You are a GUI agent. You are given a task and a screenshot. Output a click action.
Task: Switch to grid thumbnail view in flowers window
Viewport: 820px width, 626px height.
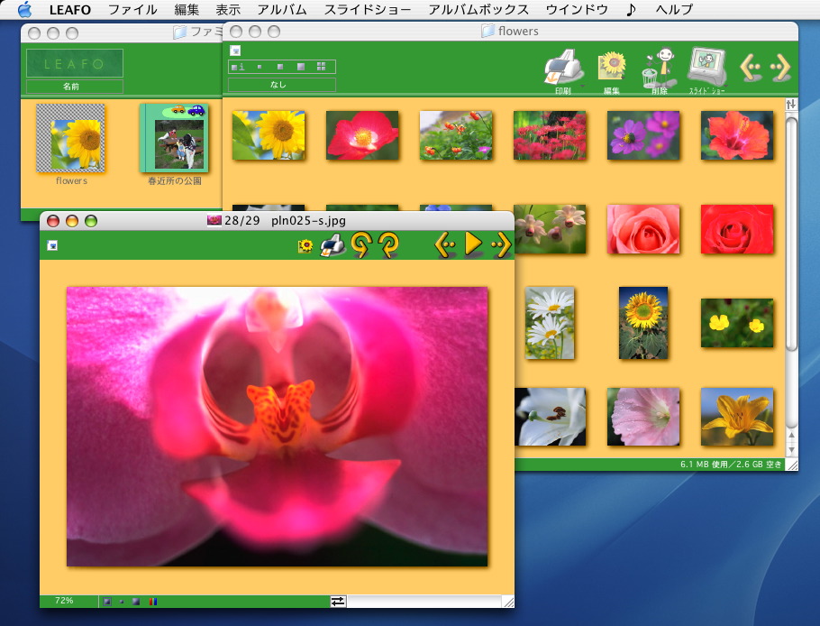[322, 67]
